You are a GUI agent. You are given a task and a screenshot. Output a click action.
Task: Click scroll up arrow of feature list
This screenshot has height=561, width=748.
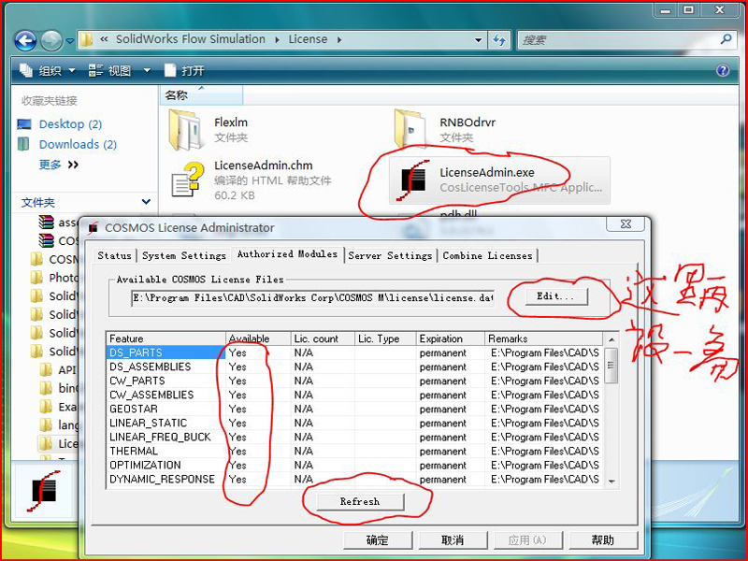click(611, 339)
